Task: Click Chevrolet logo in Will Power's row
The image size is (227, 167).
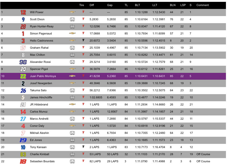Action: pyautogui.click(x=72, y=12)
